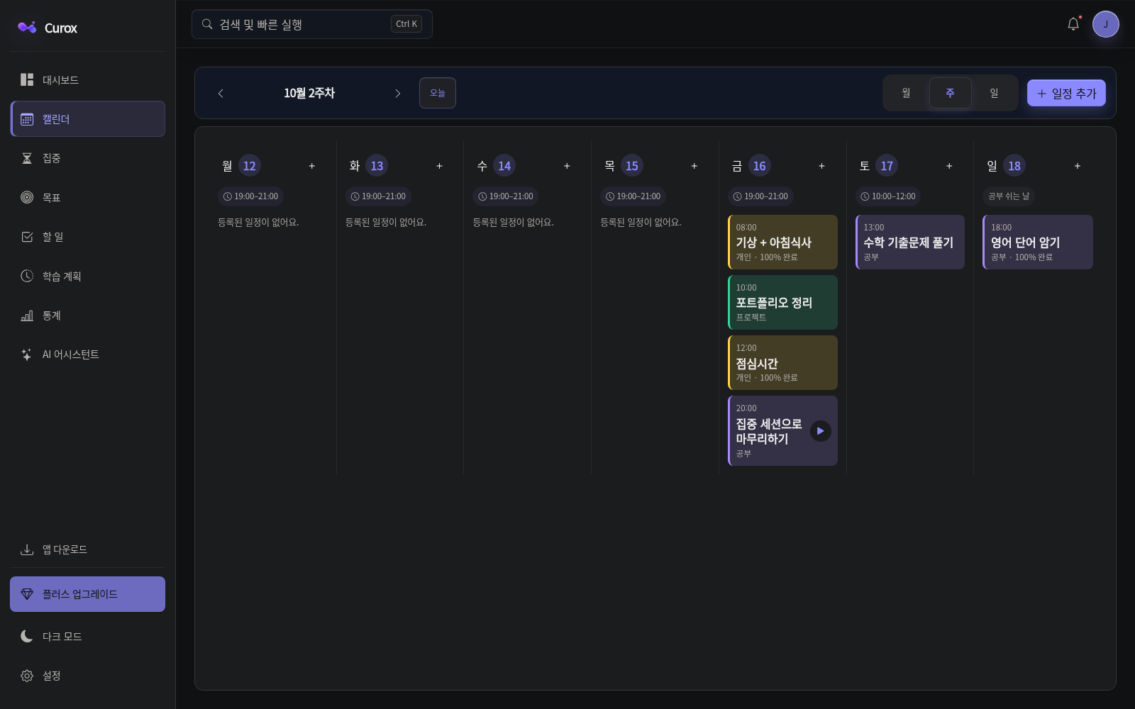Screen dimensions: 1135x709
Task: Open notifications bell icon
Action: tap(1073, 24)
